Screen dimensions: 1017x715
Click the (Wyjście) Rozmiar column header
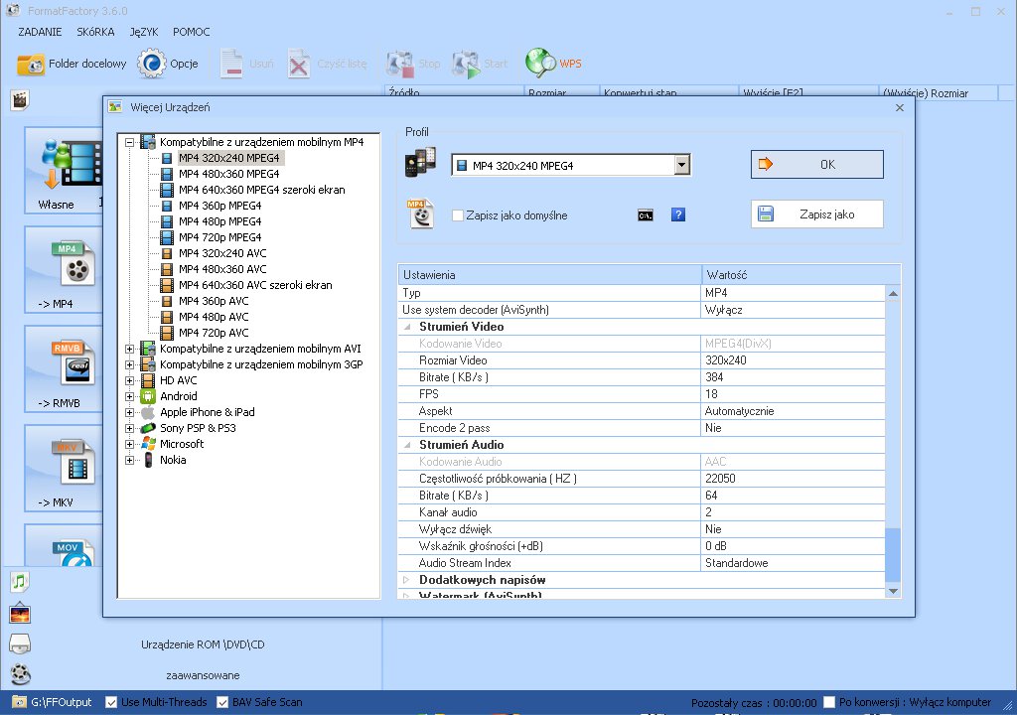coord(939,93)
